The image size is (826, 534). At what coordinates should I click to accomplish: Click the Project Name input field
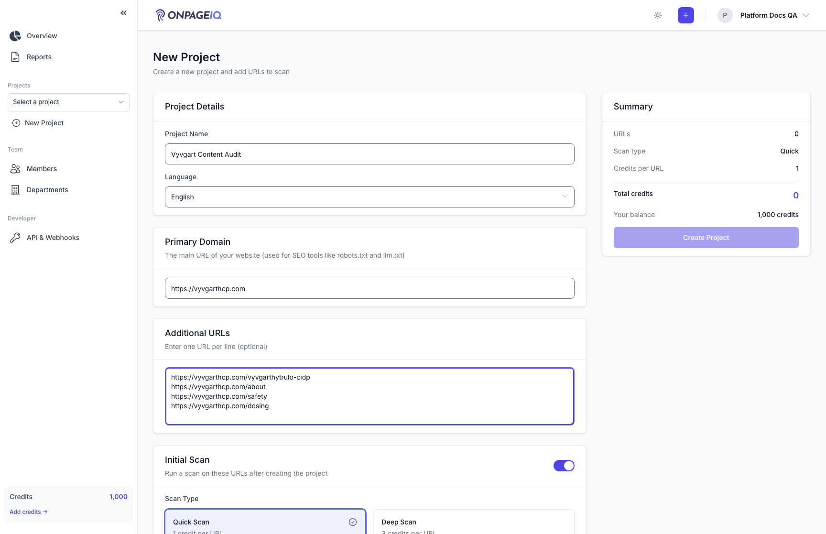[x=370, y=154]
